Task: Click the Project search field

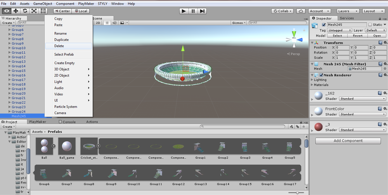Action: pos(242,127)
